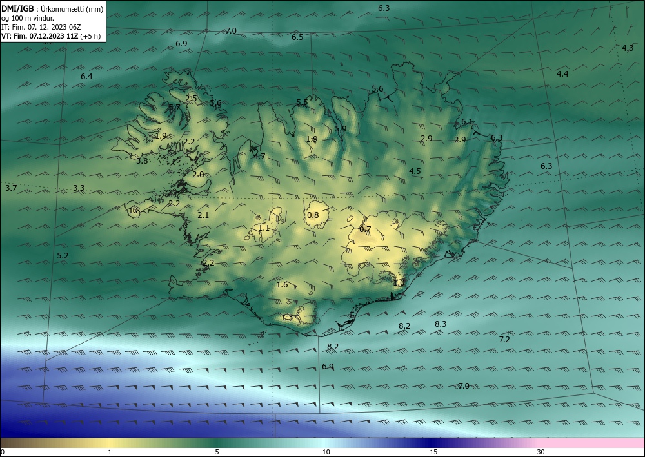Image resolution: width=645 pixels, height=457 pixels.
Task: Click the color scale tick label "5"
Action: coord(217,452)
